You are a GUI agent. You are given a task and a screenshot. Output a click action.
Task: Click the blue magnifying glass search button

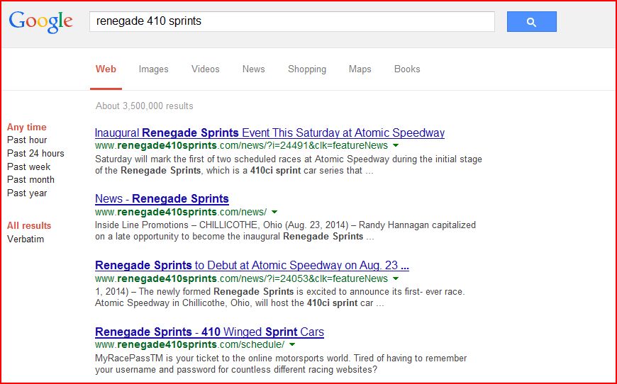click(531, 22)
